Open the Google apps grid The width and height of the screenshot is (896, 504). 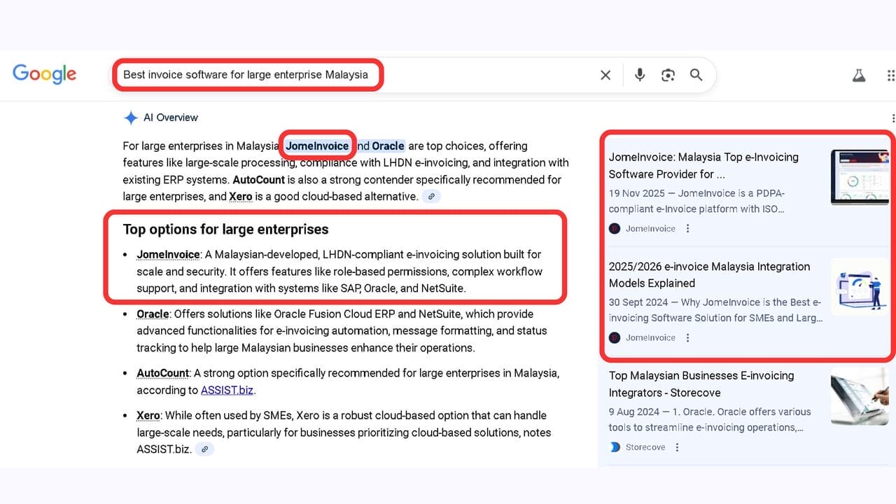(890, 75)
